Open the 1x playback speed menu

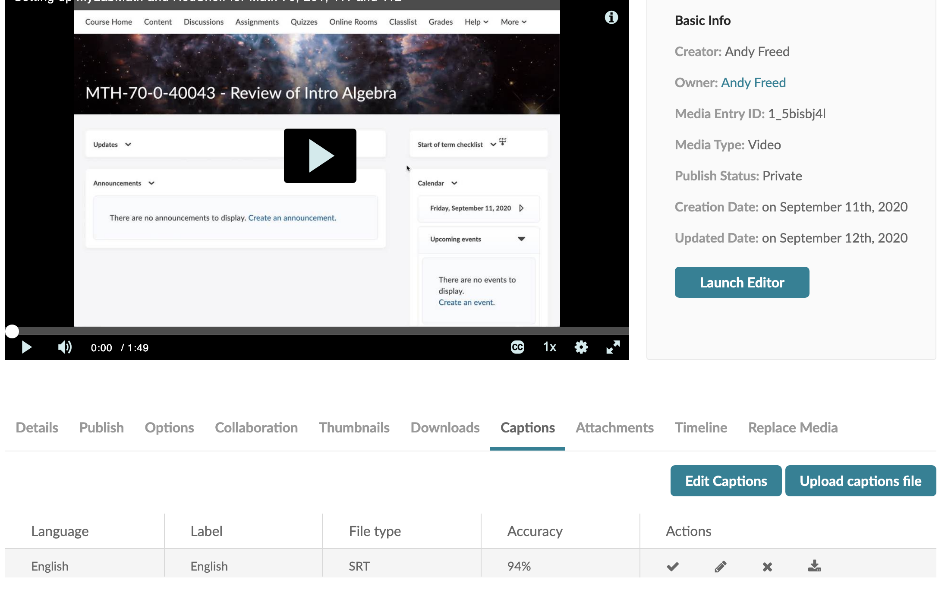pyautogui.click(x=549, y=347)
